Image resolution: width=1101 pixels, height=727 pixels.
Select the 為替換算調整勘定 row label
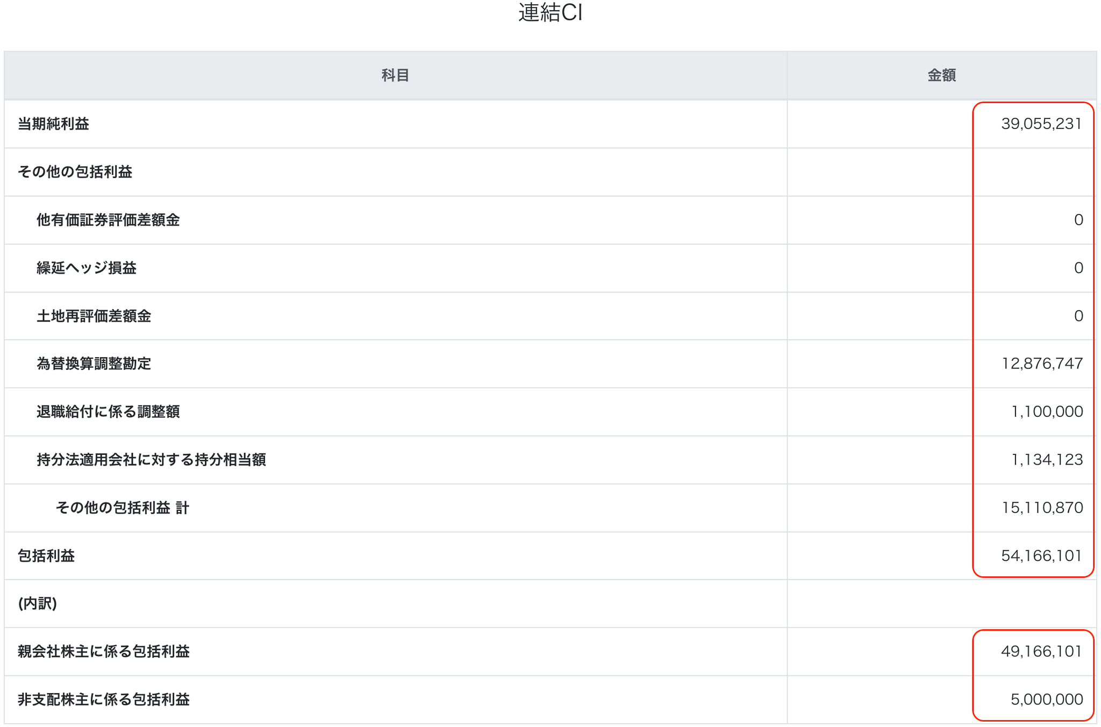94,364
